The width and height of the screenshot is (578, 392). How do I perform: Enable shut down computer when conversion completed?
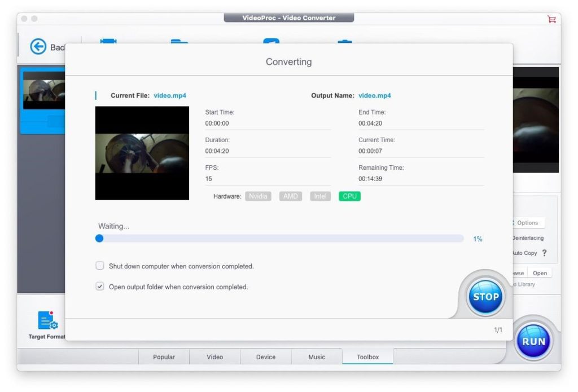(x=100, y=266)
